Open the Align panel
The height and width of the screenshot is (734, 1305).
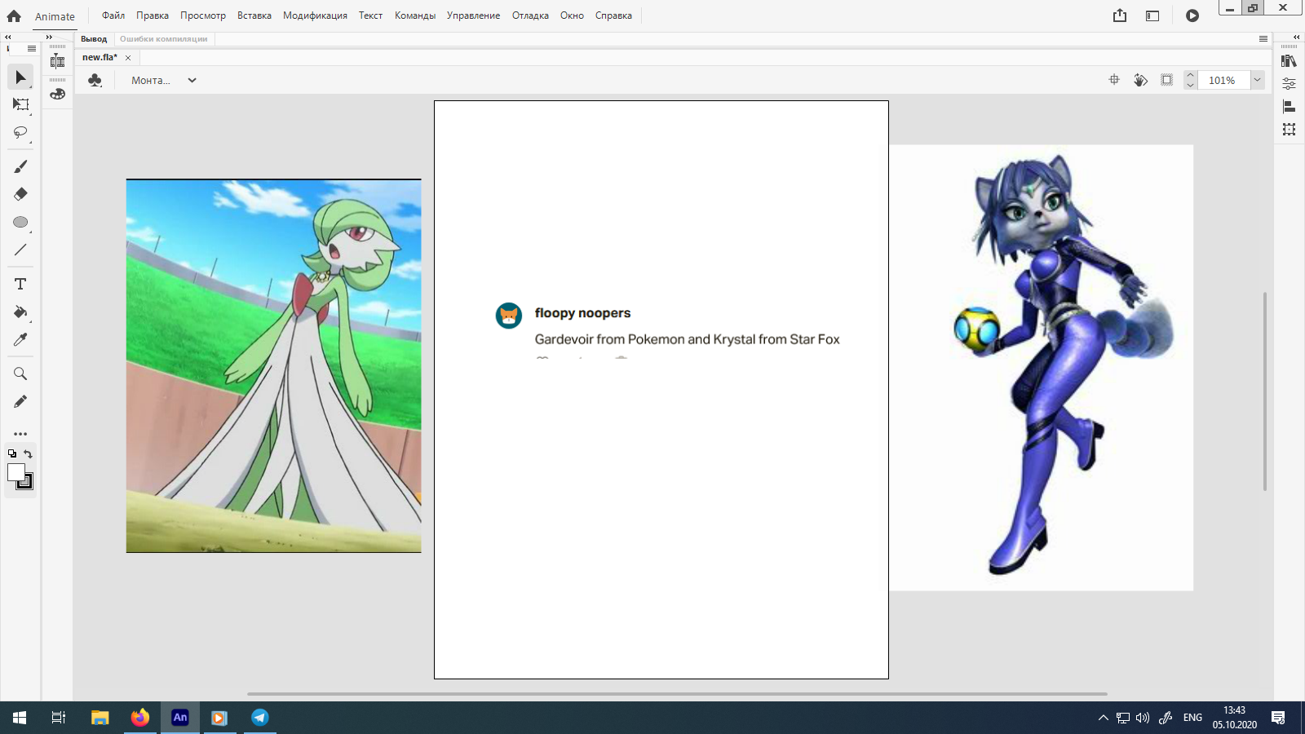1289,107
